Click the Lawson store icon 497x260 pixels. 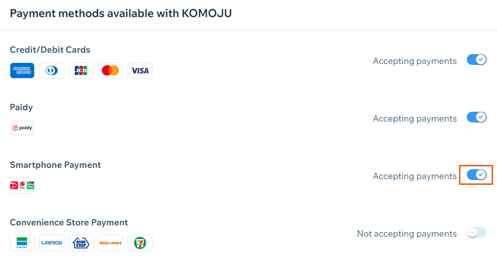(52, 243)
